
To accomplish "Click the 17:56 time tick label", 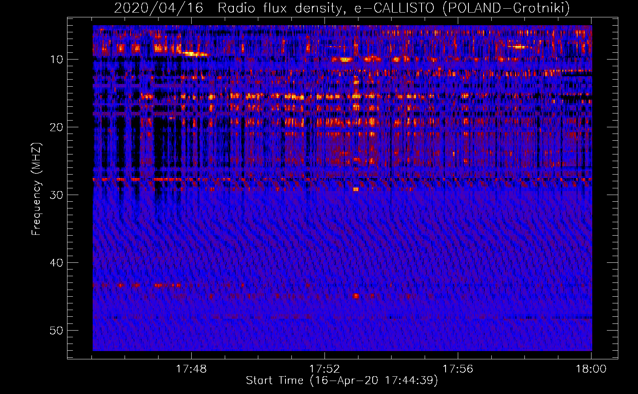I will point(458,369).
